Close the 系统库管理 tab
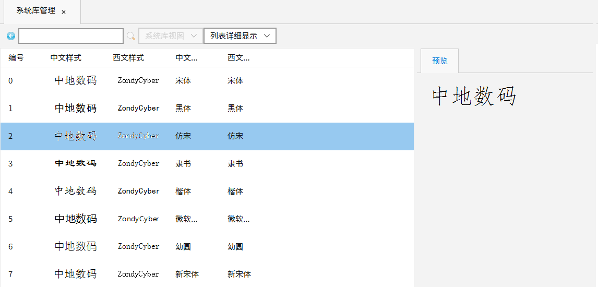598x287 pixels. click(64, 12)
